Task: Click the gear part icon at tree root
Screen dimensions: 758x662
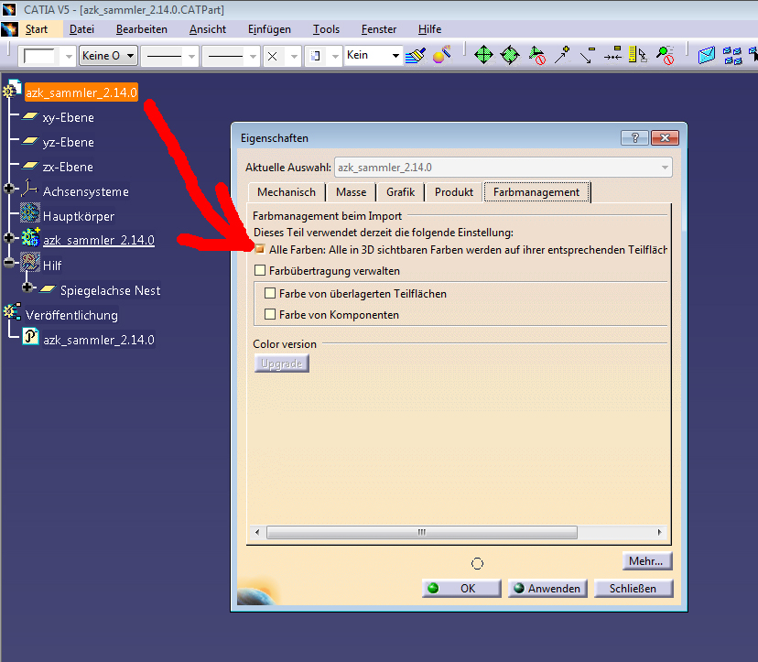Action: tap(12, 90)
